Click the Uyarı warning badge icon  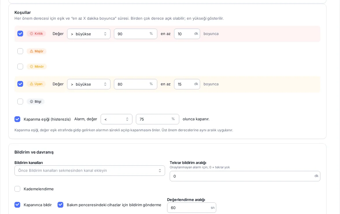(32, 84)
